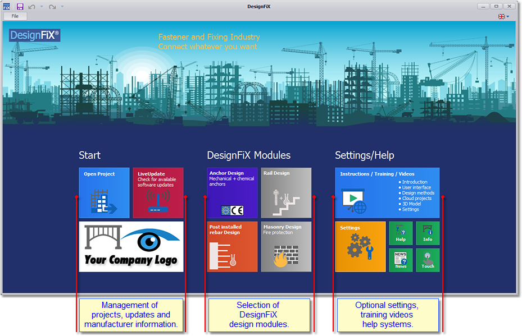
Task: Minimize the DesignFiX window
Action: pos(483,6)
